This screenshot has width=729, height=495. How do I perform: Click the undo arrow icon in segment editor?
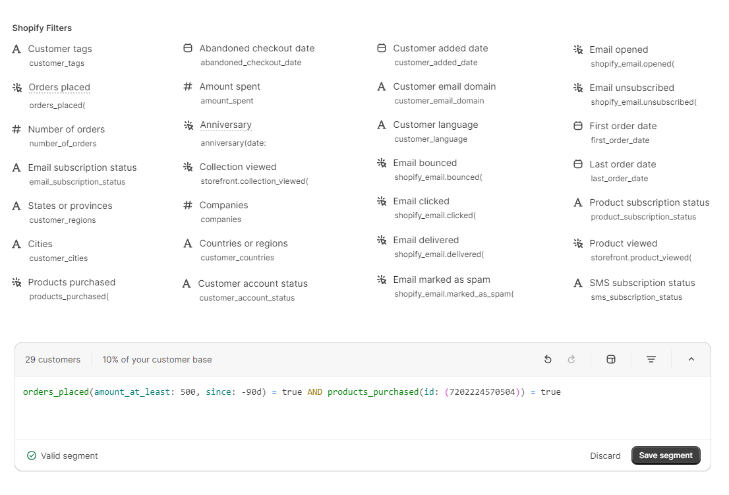pyautogui.click(x=548, y=359)
